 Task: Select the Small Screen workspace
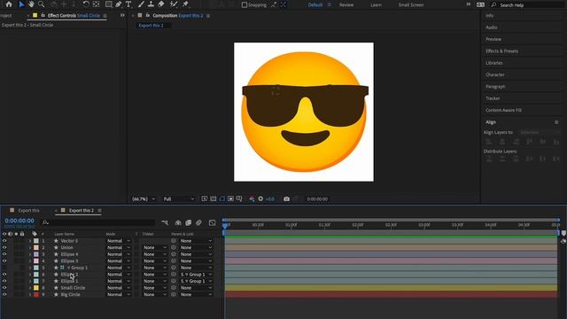411,5
